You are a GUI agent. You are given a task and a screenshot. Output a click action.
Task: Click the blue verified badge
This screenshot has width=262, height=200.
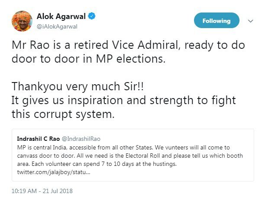click(x=92, y=16)
